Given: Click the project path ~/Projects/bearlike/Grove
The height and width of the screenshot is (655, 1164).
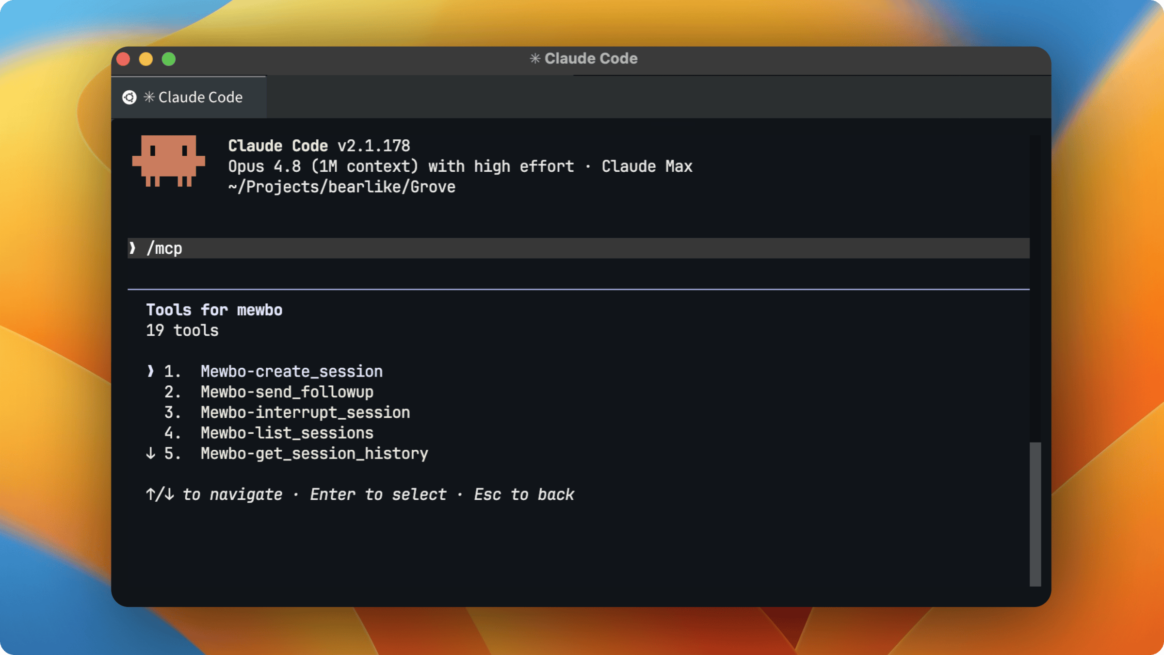Looking at the screenshot, I should pos(342,187).
